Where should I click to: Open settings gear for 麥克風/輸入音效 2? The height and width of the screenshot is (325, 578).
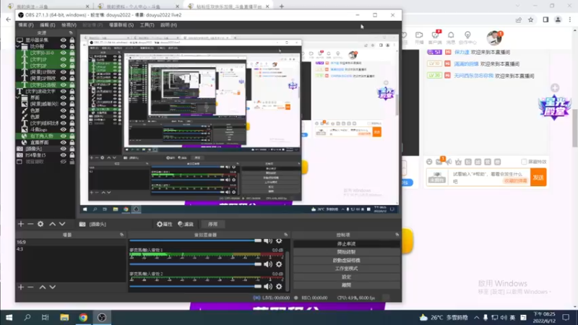point(279,286)
